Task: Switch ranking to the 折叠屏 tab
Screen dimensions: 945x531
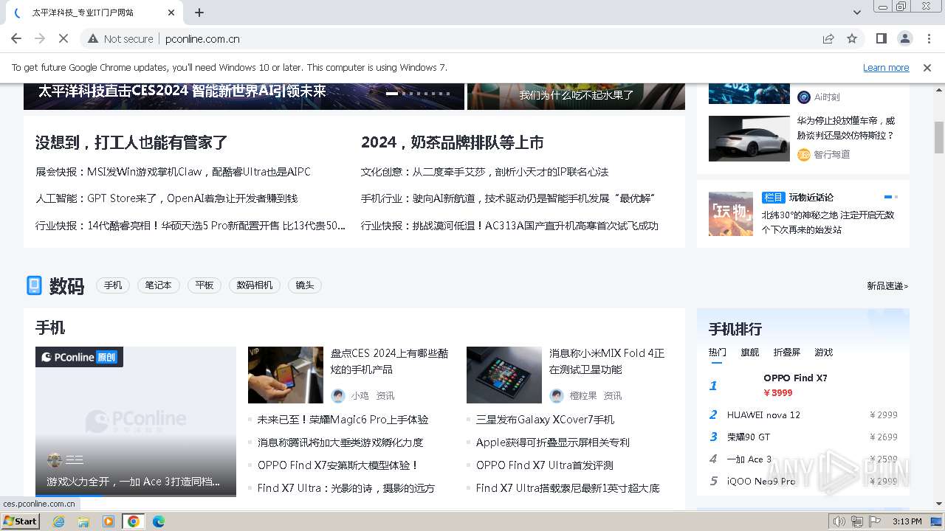Action: click(787, 353)
